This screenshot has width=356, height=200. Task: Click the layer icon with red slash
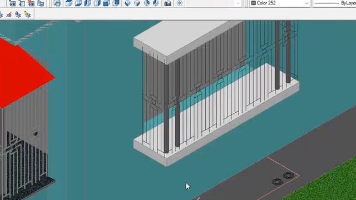point(9,15)
